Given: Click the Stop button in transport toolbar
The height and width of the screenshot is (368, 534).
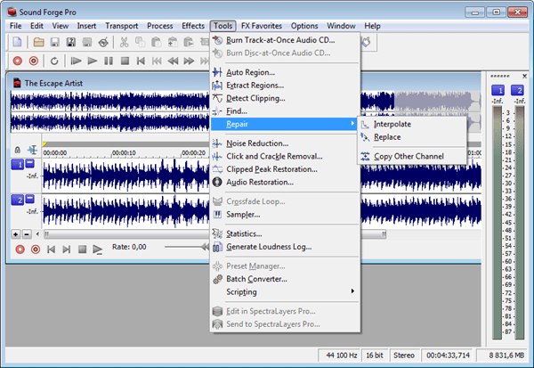Looking at the screenshot, I should (125, 61).
